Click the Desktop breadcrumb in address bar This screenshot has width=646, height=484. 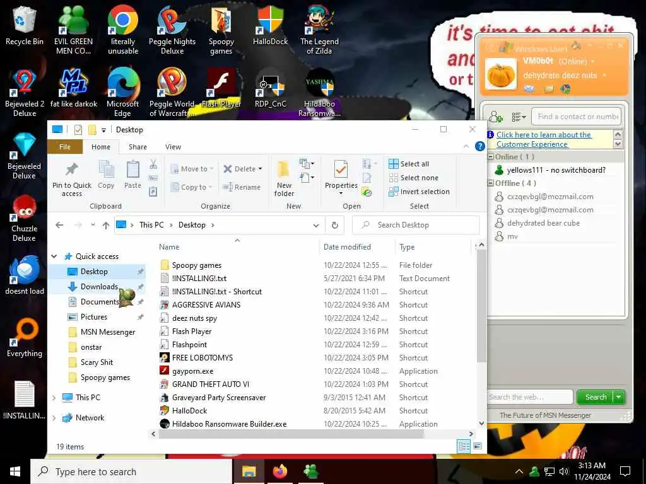click(x=192, y=225)
